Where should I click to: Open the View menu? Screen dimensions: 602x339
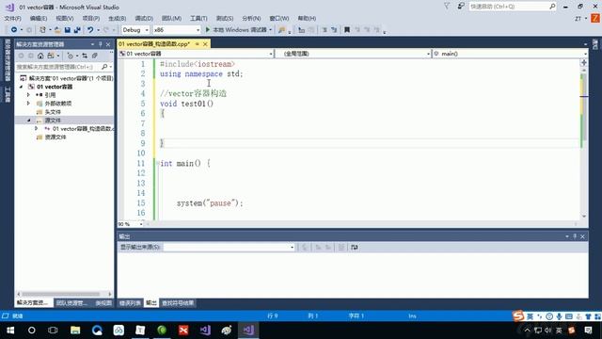click(65, 18)
